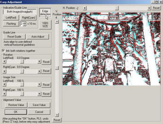The image size is (163, 124).
Task: Click Reset Guide button
Action: point(14,37)
